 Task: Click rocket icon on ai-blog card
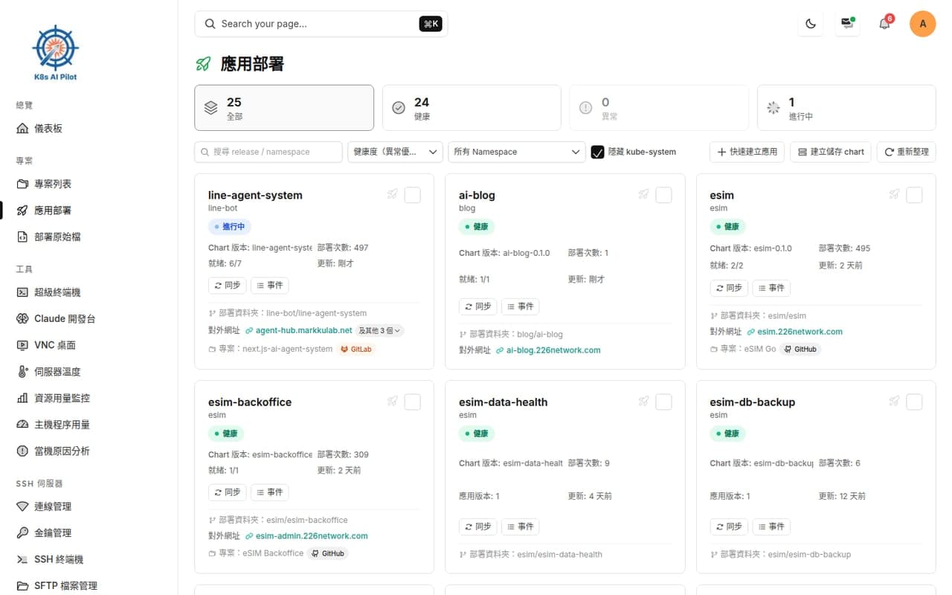pos(643,195)
